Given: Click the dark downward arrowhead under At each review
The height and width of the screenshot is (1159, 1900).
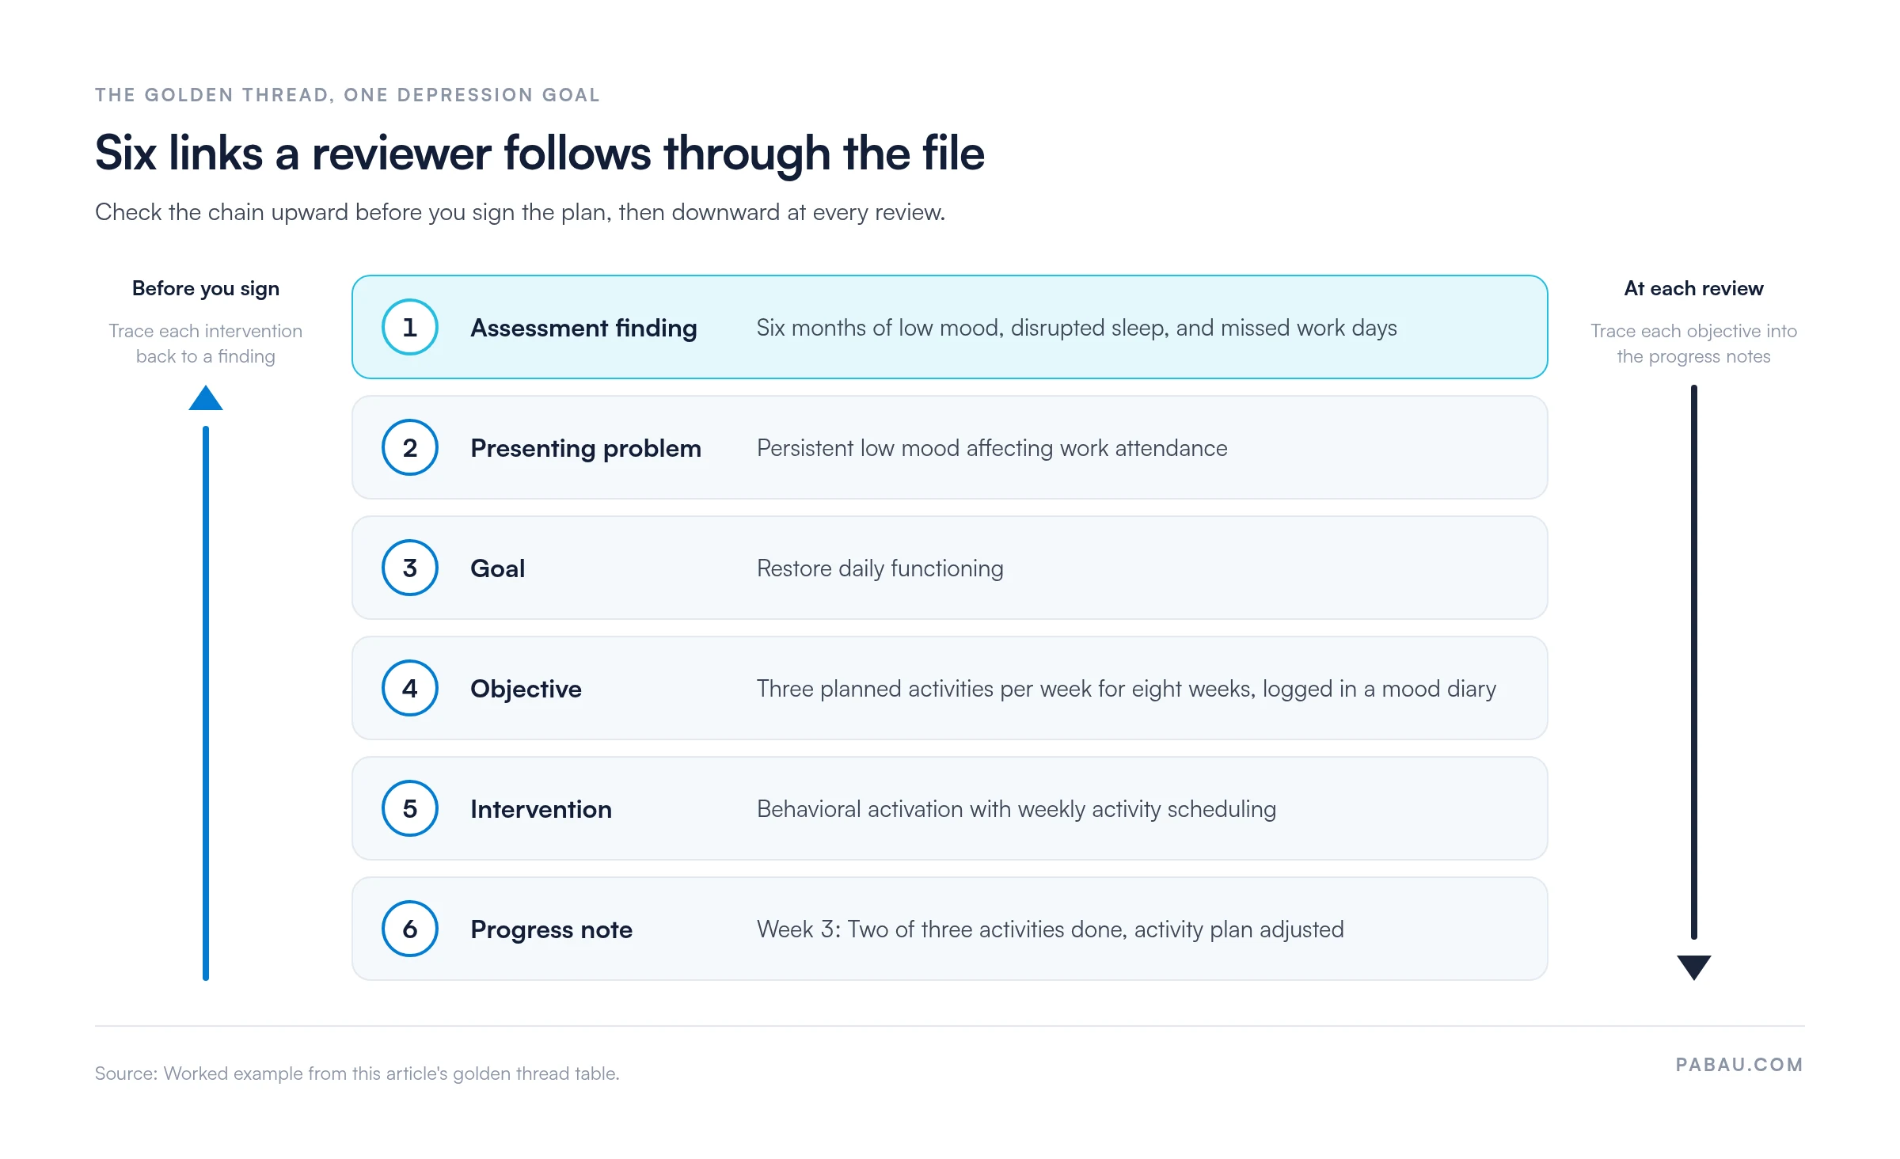Looking at the screenshot, I should 1694,967.
